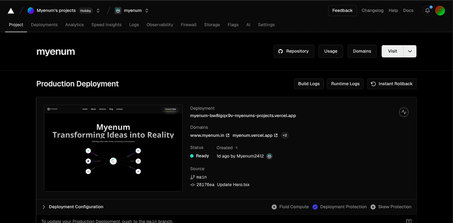Click the Feedback button
This screenshot has height=223, width=453.
(342, 10)
